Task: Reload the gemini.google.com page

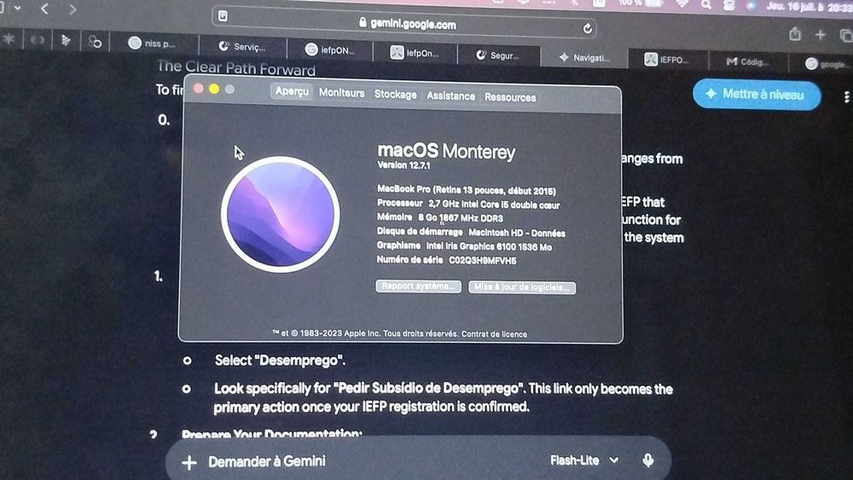Action: click(587, 29)
